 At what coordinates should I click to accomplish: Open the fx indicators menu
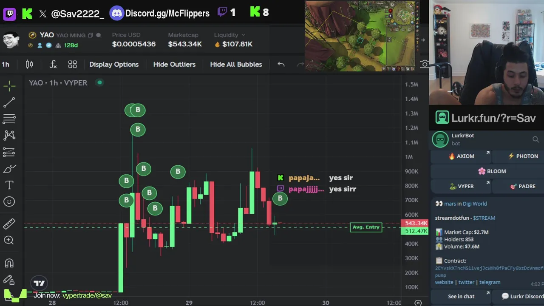[53, 64]
